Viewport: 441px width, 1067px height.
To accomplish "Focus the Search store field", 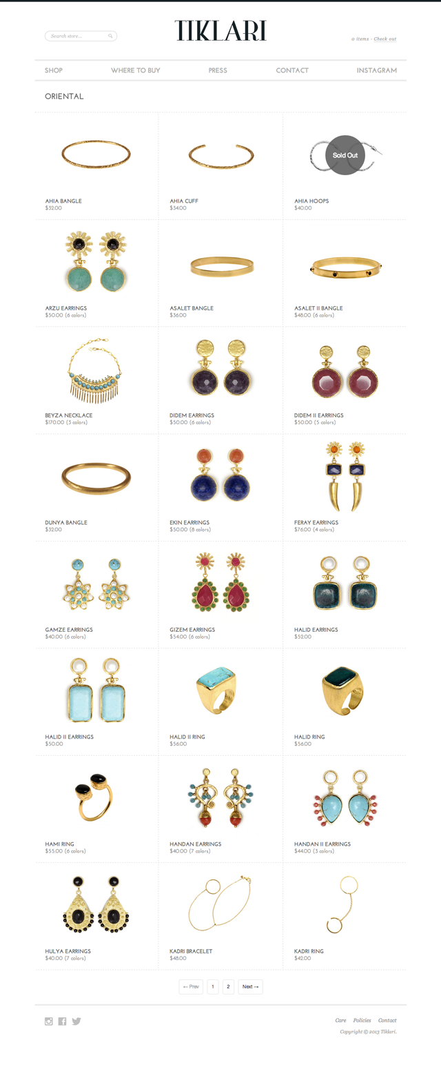I will pos(81,36).
